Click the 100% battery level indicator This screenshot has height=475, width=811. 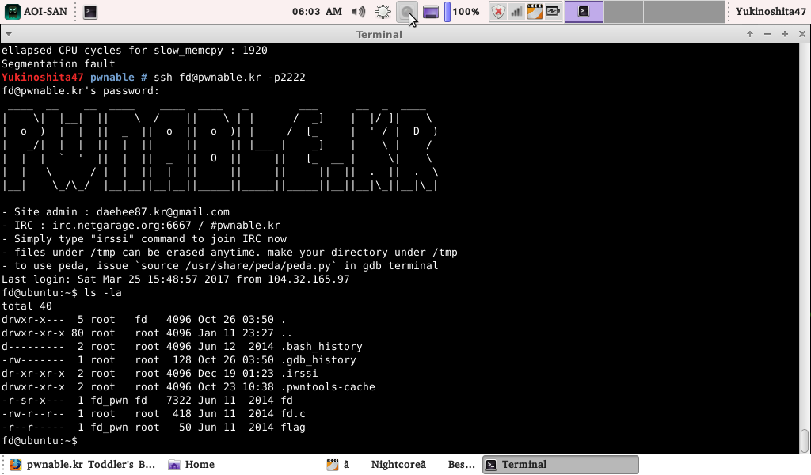click(x=463, y=11)
